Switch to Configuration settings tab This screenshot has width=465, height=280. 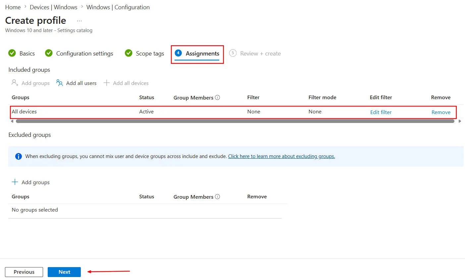pos(85,54)
